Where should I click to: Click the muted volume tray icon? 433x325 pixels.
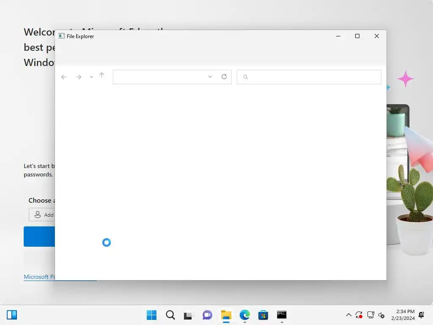(x=381, y=315)
